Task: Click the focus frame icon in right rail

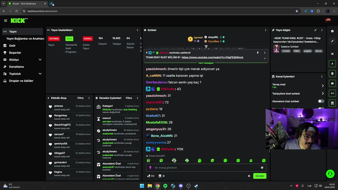Action: coord(332,54)
